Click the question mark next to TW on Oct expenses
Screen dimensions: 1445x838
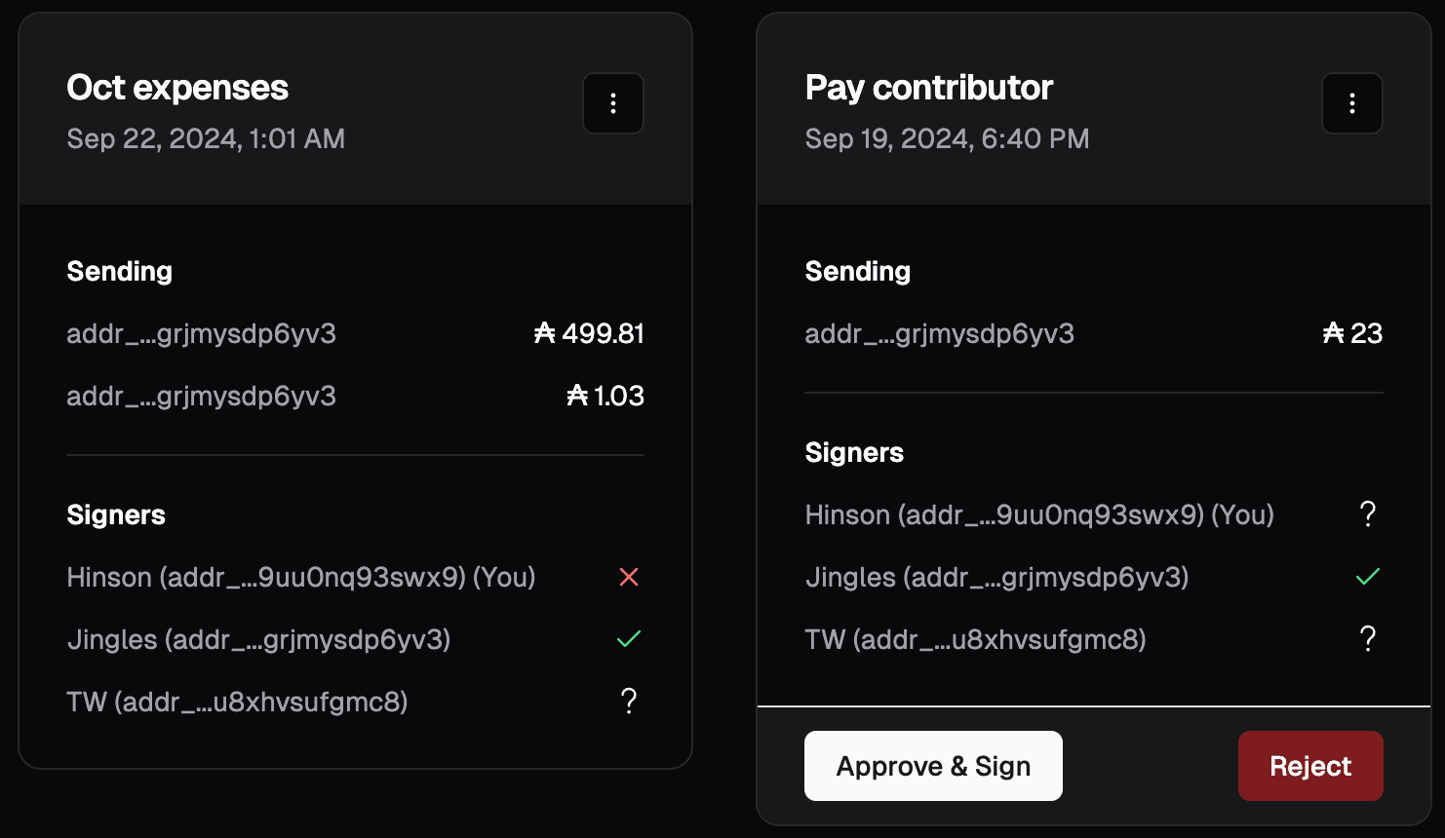coord(629,701)
